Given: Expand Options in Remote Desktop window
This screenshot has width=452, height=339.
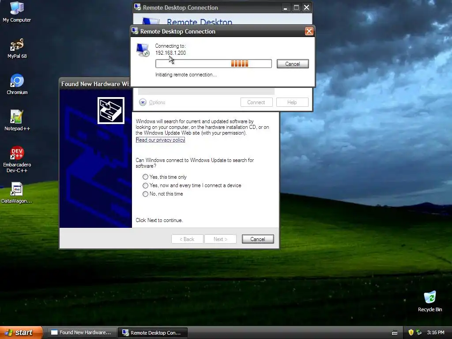Looking at the screenshot, I should point(152,102).
